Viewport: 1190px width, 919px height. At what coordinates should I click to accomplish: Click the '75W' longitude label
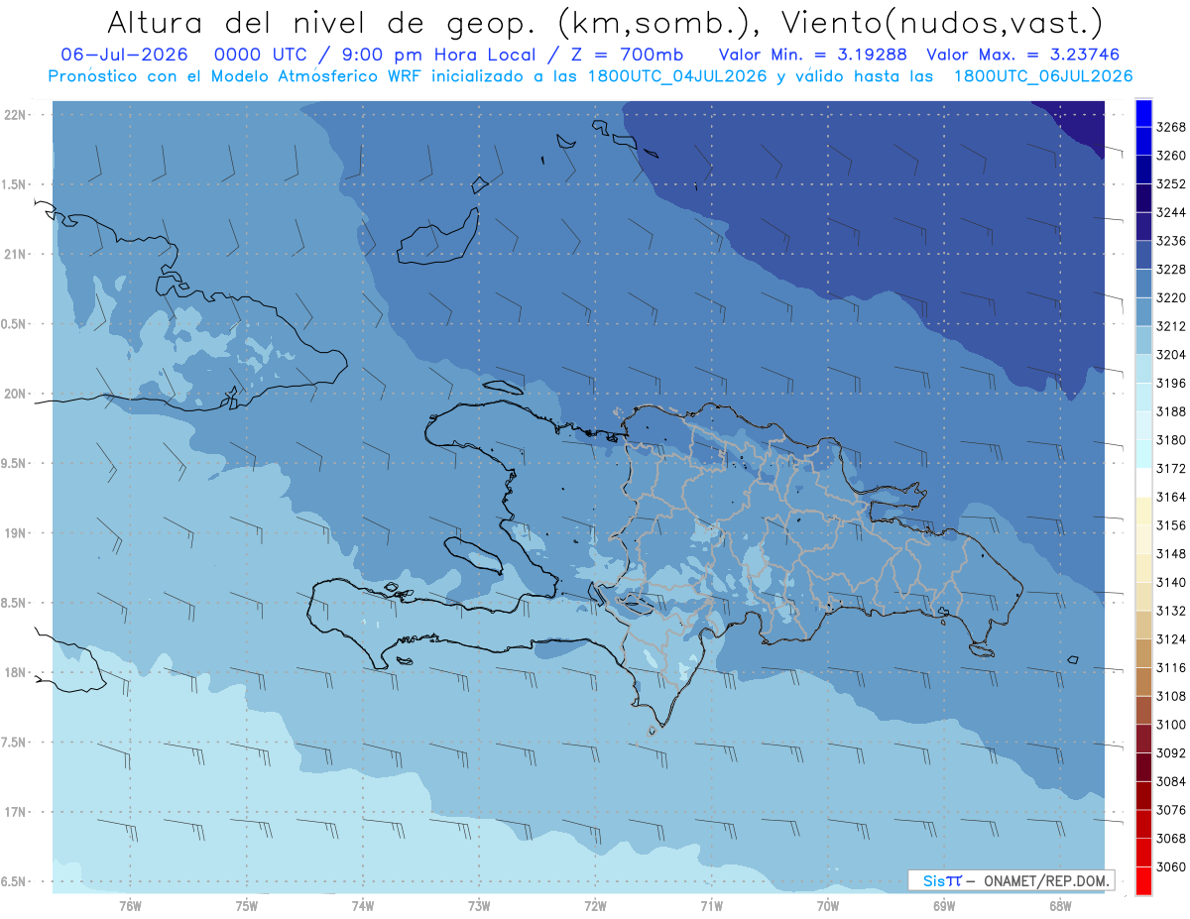pyautogui.click(x=247, y=905)
